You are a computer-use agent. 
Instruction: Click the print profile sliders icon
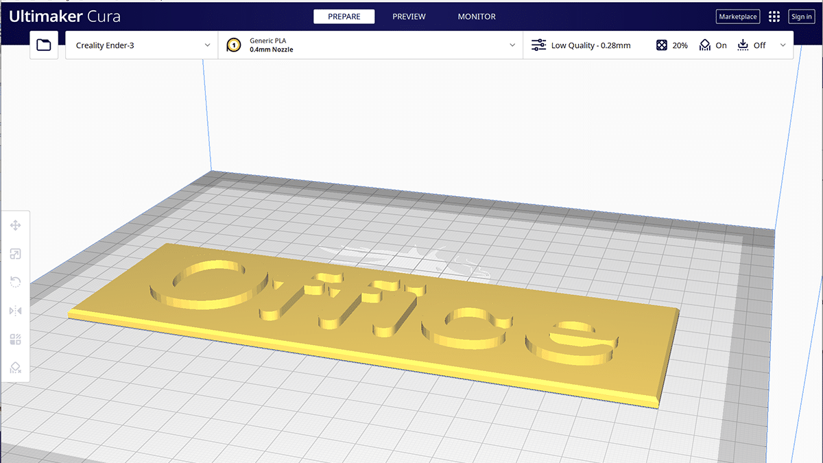point(539,45)
